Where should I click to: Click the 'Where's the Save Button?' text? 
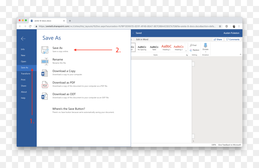click(x=69, y=109)
